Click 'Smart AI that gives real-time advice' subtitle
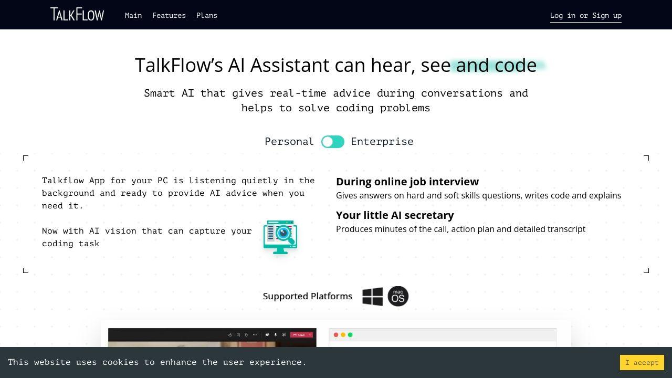This screenshot has width=672, height=378. click(336, 100)
